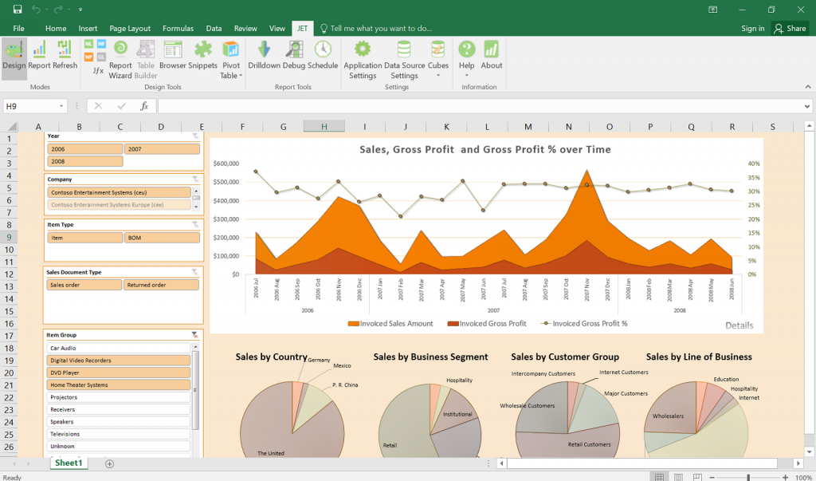Open the Name Box dropdown arrow
Viewport: 816px width, 481px height.
[x=61, y=106]
